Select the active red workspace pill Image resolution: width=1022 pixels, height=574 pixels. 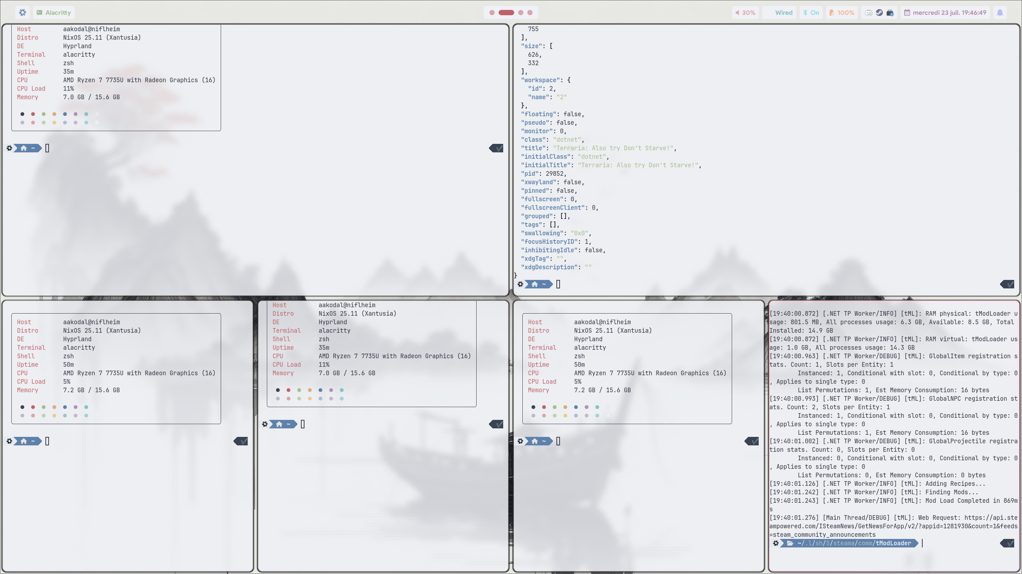(x=506, y=13)
